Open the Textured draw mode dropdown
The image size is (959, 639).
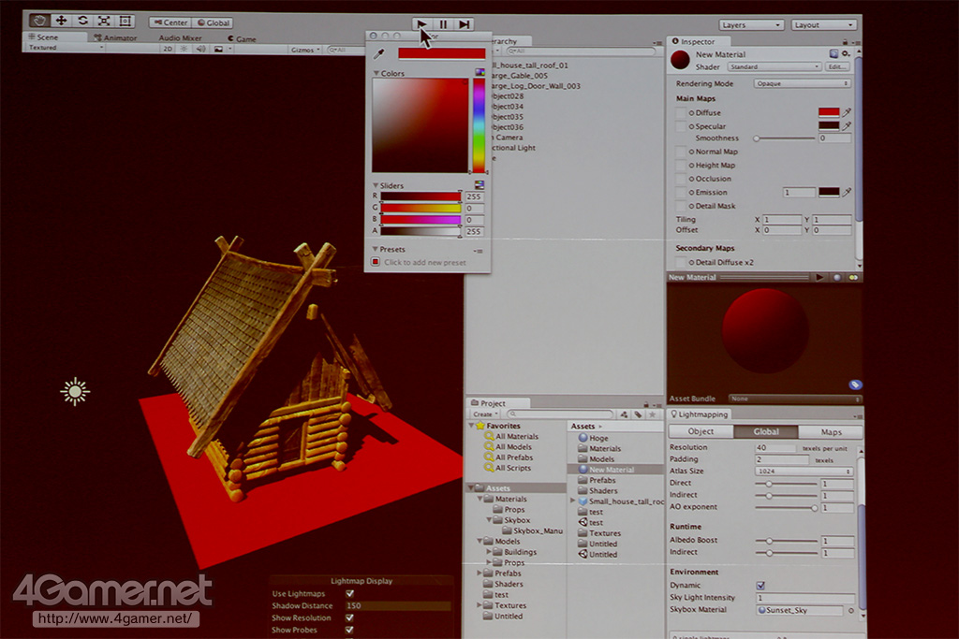click(65, 48)
